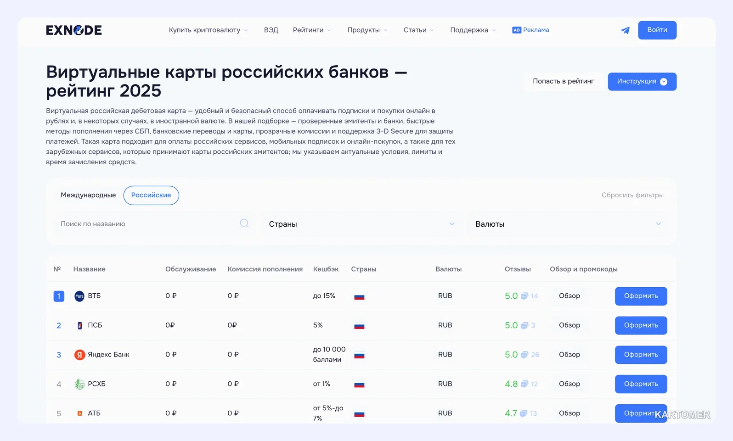Click the 4.8 rating for РСХБ
Screen dimensions: 733x441
pos(511,384)
